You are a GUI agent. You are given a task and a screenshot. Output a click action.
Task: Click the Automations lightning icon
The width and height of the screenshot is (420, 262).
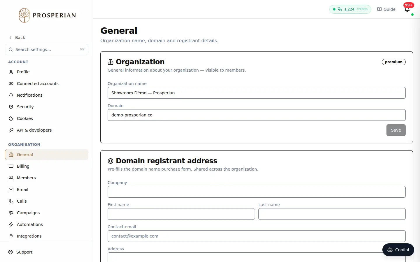coord(11,224)
